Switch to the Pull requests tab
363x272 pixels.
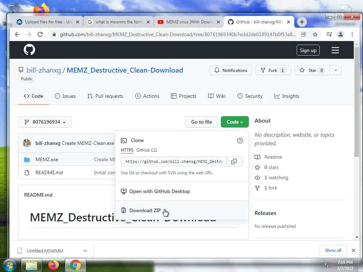(x=105, y=96)
